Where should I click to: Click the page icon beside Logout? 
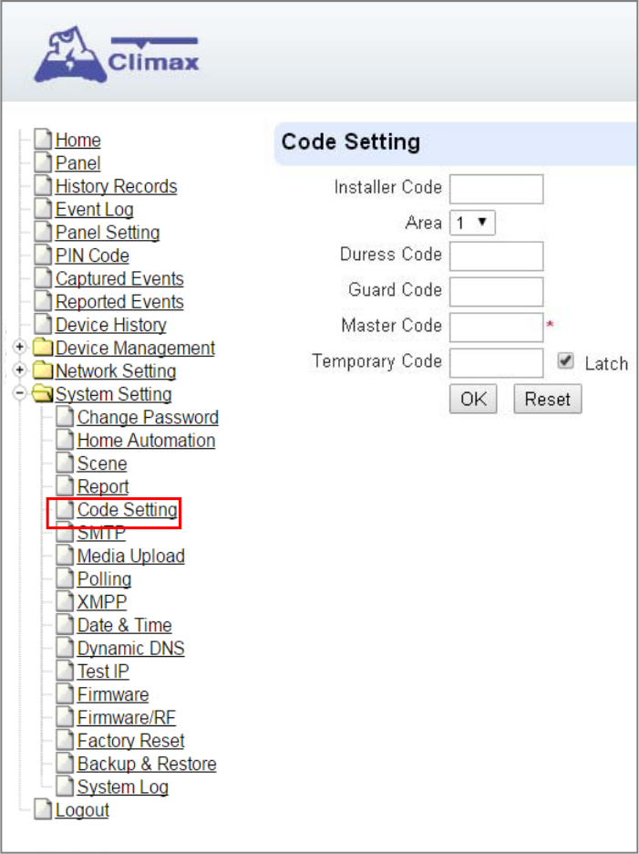(x=43, y=810)
